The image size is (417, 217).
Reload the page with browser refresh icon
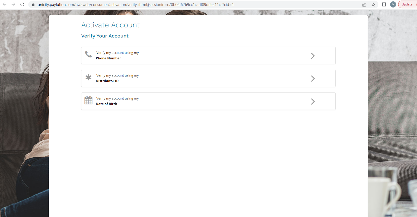[x=22, y=4]
